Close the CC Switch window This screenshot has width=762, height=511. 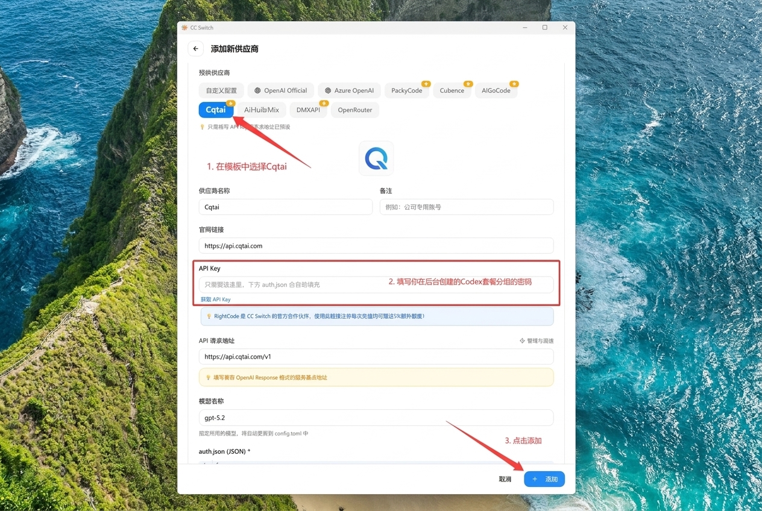pos(565,28)
